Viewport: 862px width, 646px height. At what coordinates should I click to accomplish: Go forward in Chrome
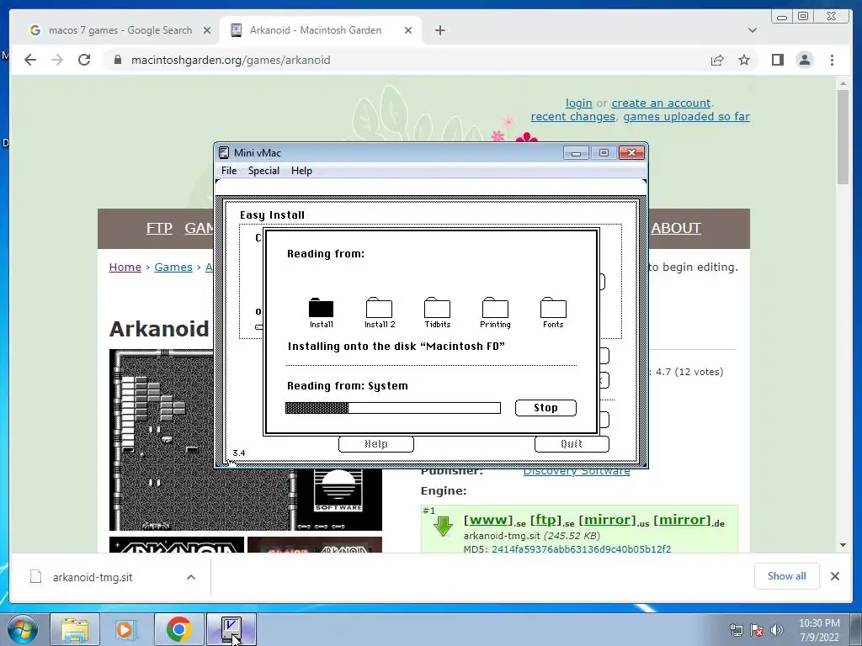57,60
